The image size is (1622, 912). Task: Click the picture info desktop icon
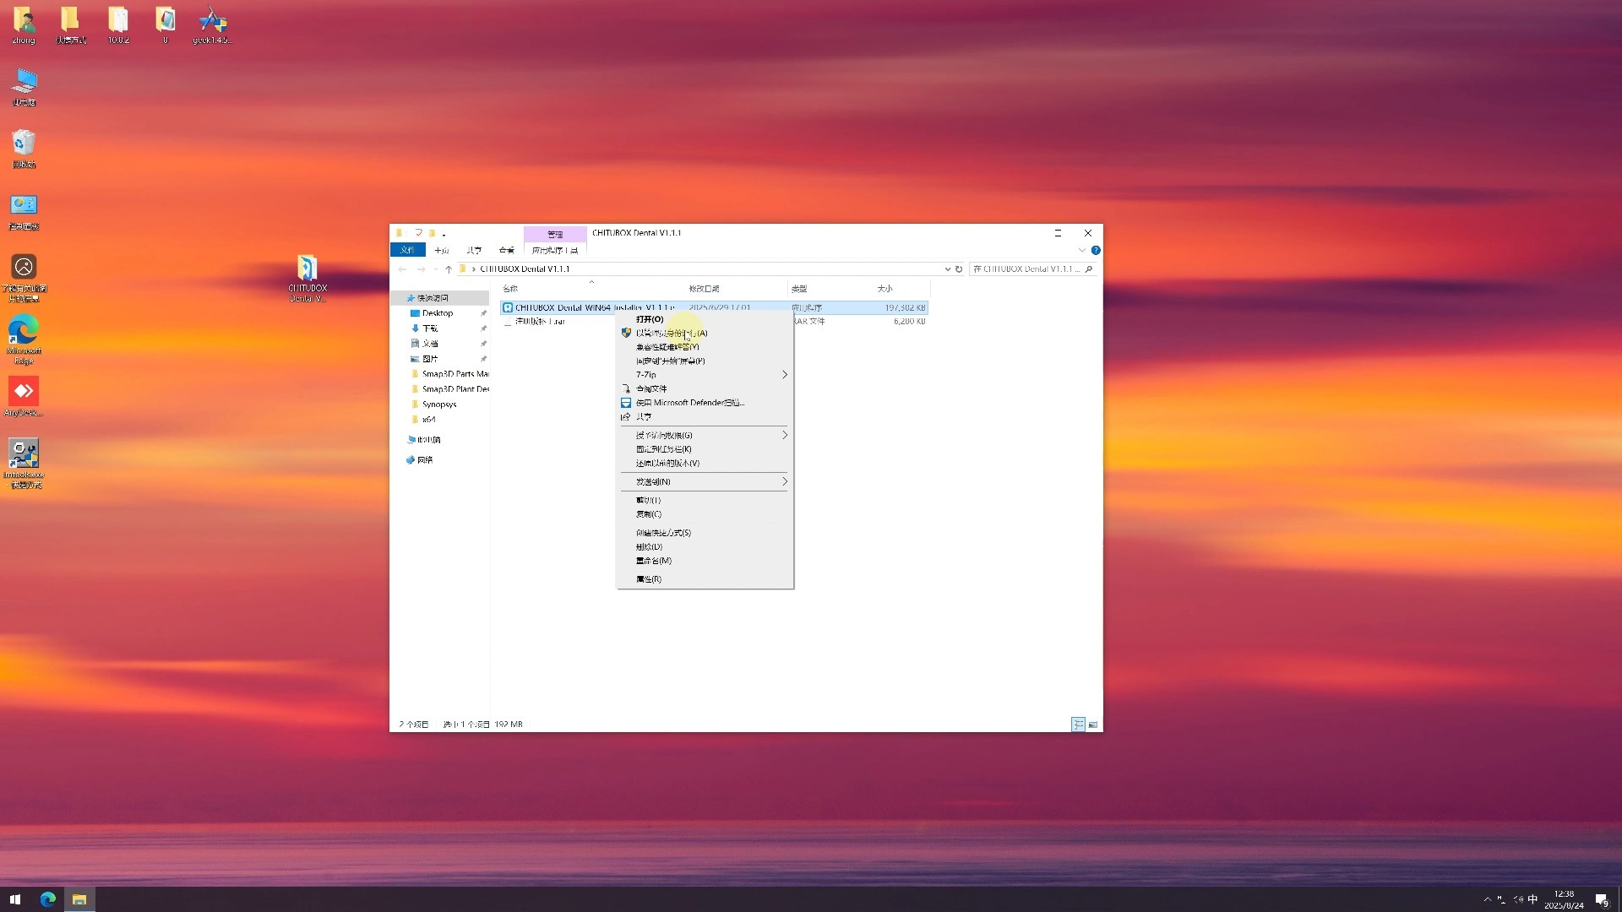[x=24, y=277]
